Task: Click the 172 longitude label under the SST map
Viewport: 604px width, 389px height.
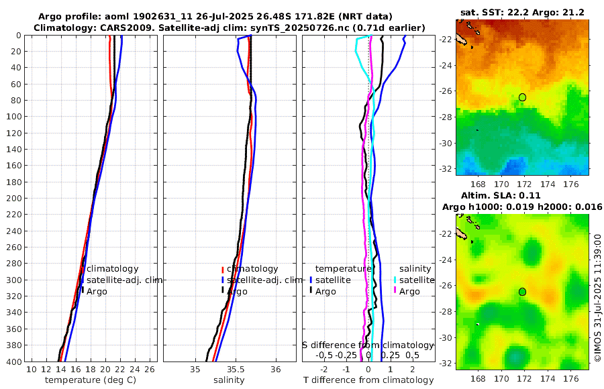Action: pos(524,184)
